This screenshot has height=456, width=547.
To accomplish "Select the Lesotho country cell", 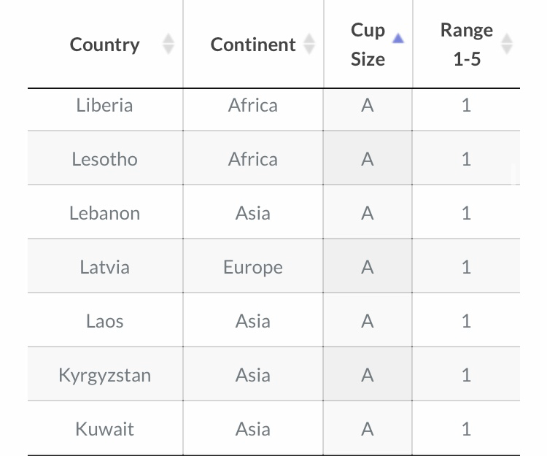I will 105,158.
